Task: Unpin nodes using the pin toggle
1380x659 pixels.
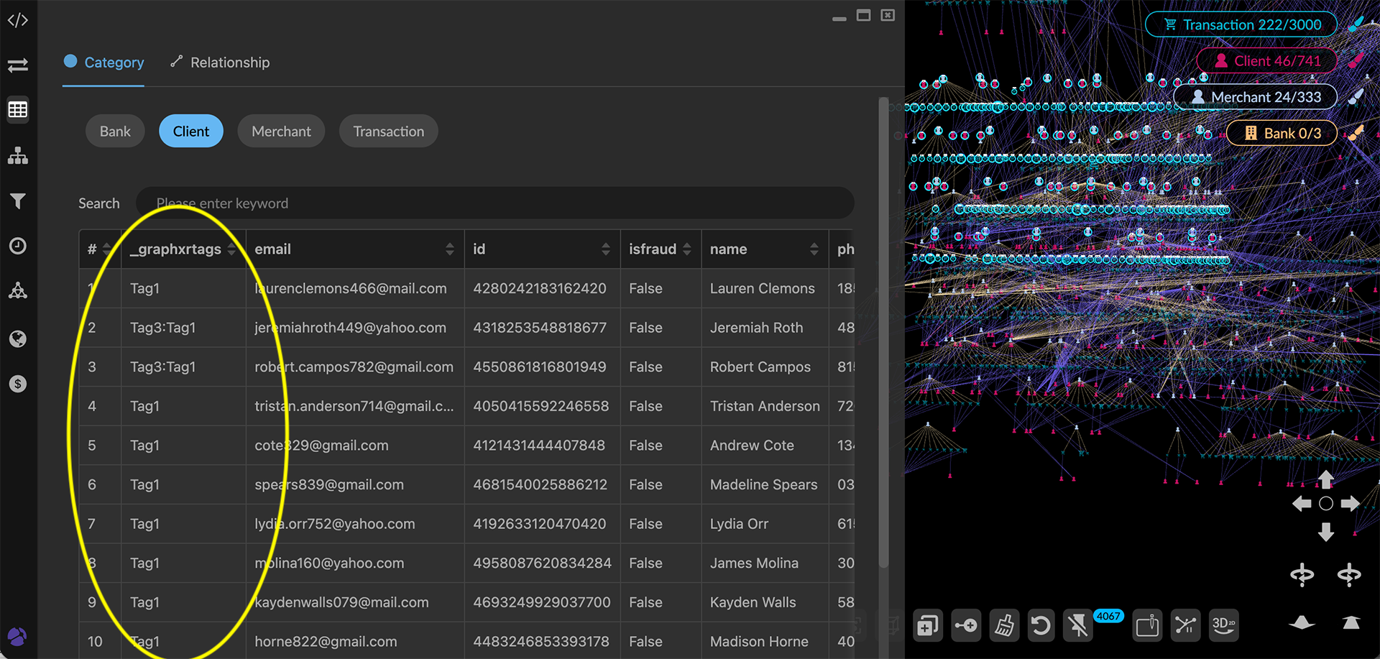Action: click(1077, 625)
